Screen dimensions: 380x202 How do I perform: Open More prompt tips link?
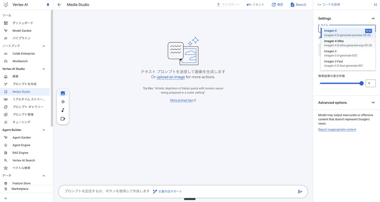183,100
